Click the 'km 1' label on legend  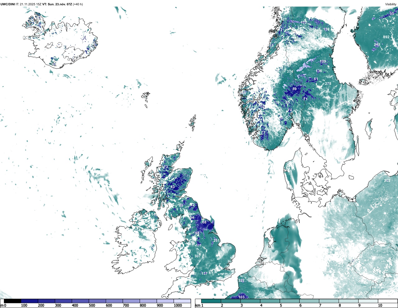point(200,306)
